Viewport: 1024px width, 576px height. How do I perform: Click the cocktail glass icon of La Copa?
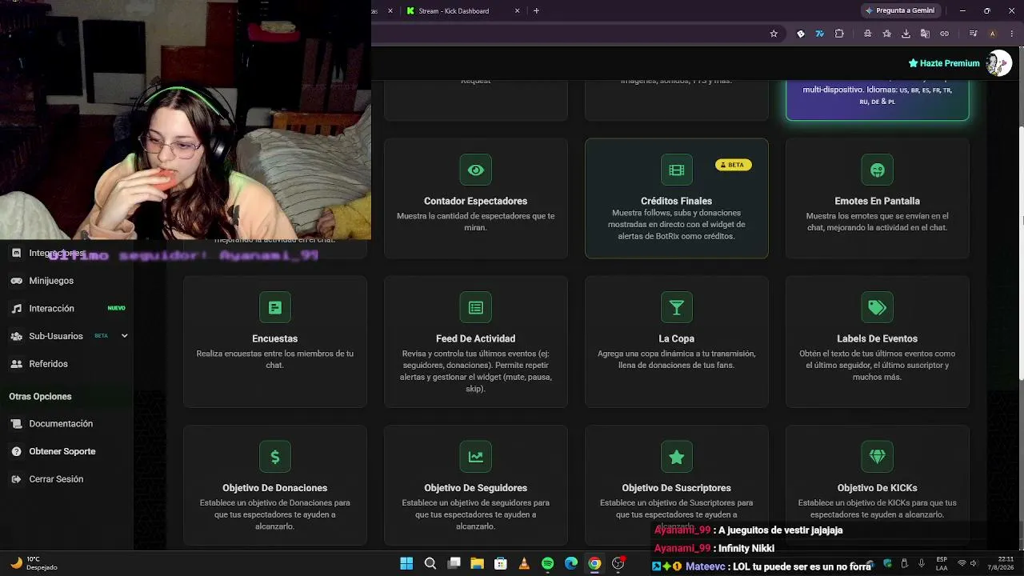click(677, 307)
